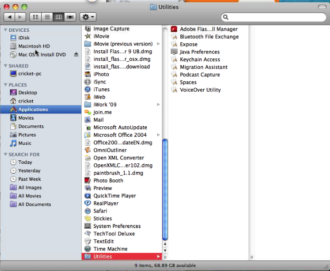Select iWeb application
This screenshot has width=330, height=271.
(x=122, y=97)
